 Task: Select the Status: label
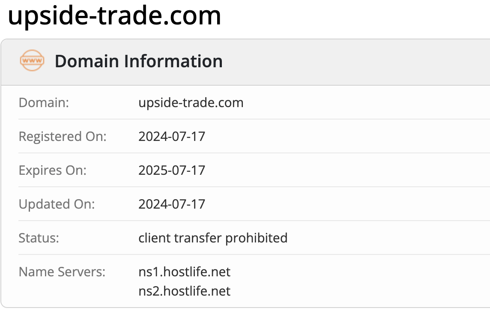(39, 238)
